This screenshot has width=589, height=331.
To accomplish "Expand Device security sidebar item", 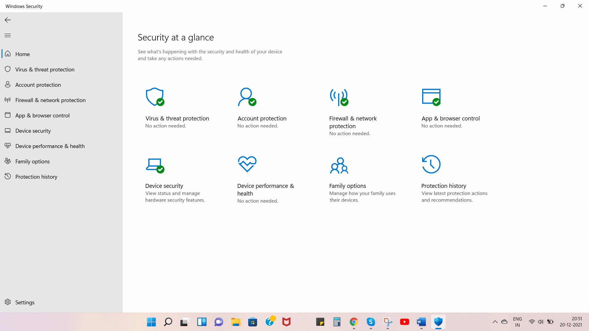I will pyautogui.click(x=33, y=131).
